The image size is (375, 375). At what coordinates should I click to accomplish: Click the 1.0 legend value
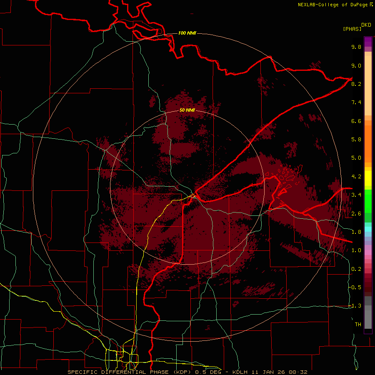[356, 250]
